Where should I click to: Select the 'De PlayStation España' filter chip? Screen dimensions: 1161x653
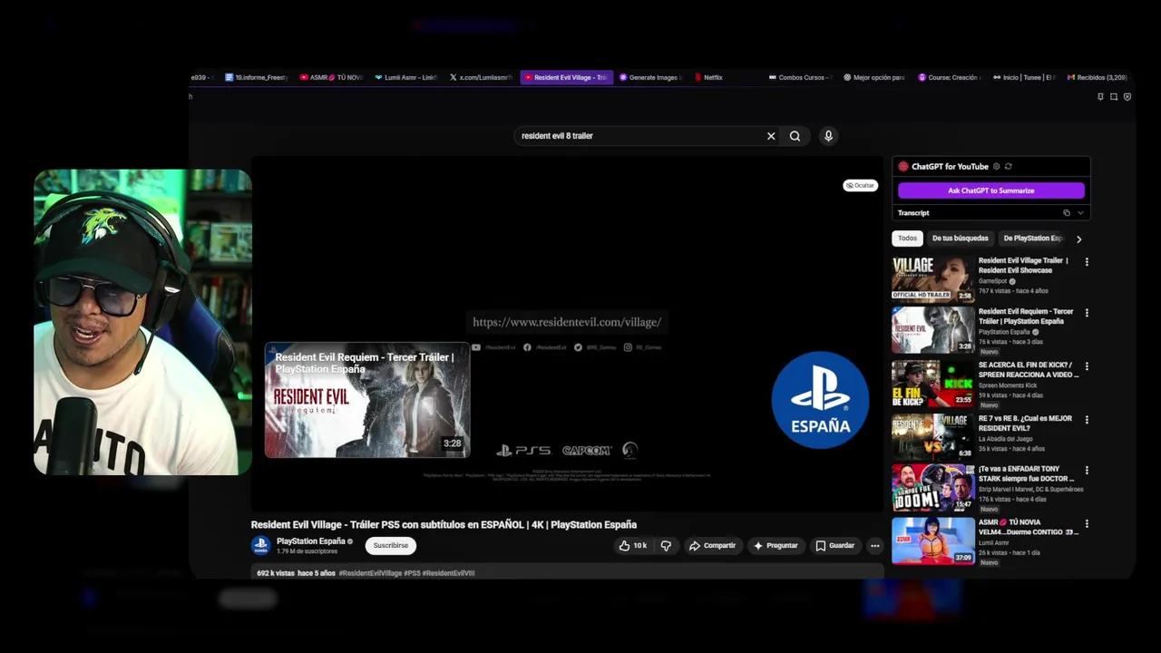point(1032,239)
